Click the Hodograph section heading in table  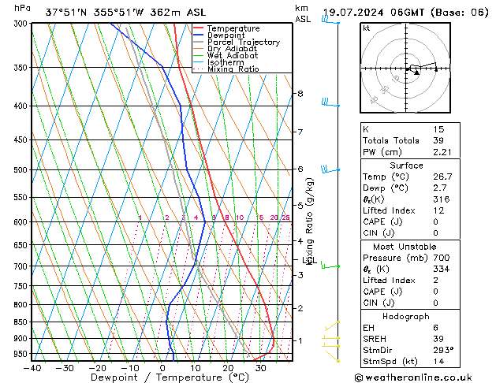pos(406,316)
